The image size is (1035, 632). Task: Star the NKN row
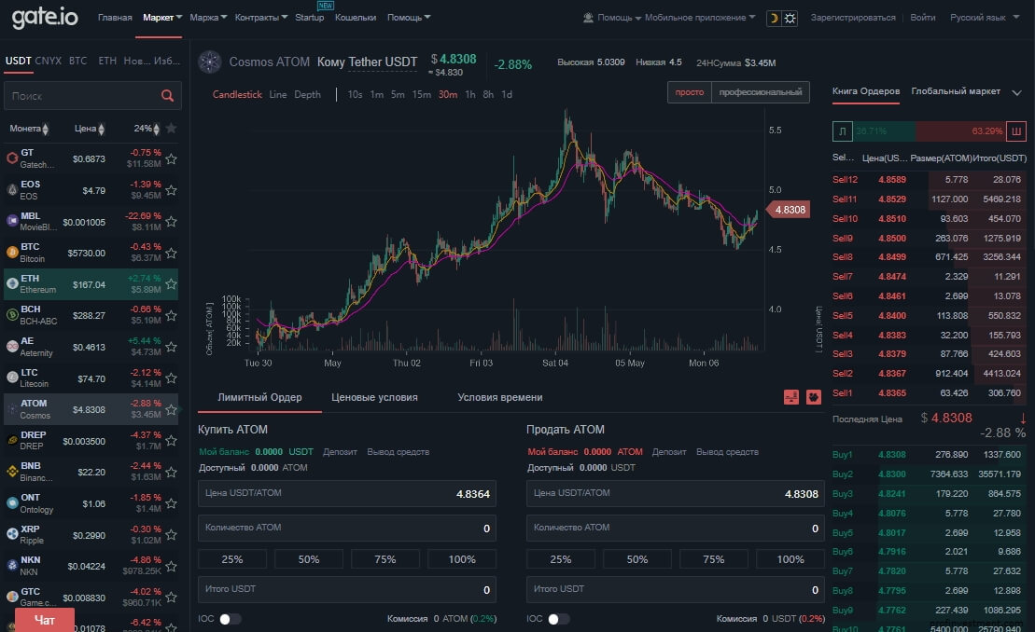pos(171,566)
